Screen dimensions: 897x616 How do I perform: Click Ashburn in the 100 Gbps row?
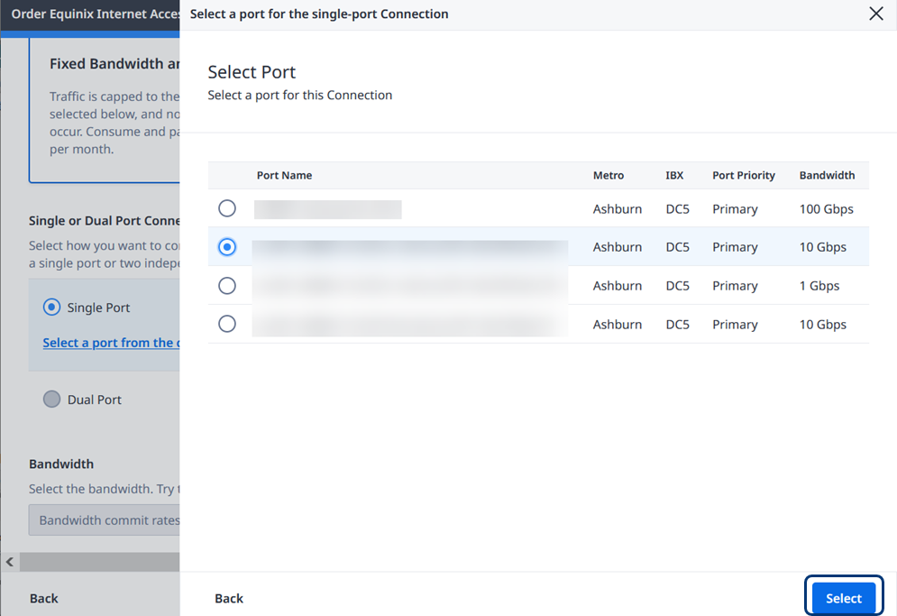pos(618,209)
